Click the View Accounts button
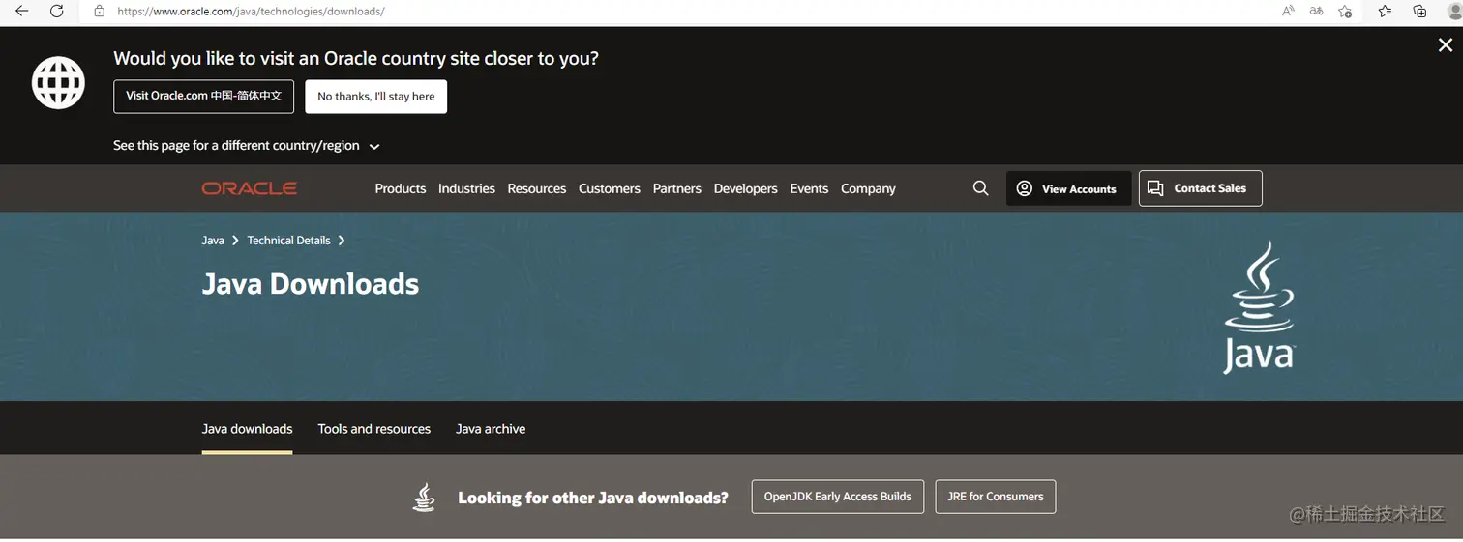1463x542 pixels. click(1068, 188)
